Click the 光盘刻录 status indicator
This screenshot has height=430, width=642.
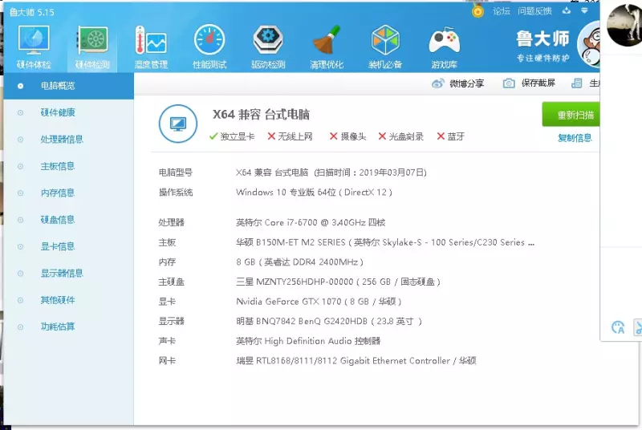tap(400, 136)
